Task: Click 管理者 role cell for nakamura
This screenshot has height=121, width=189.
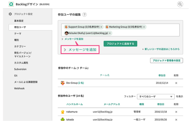Action: pyautogui.click(x=137, y=112)
